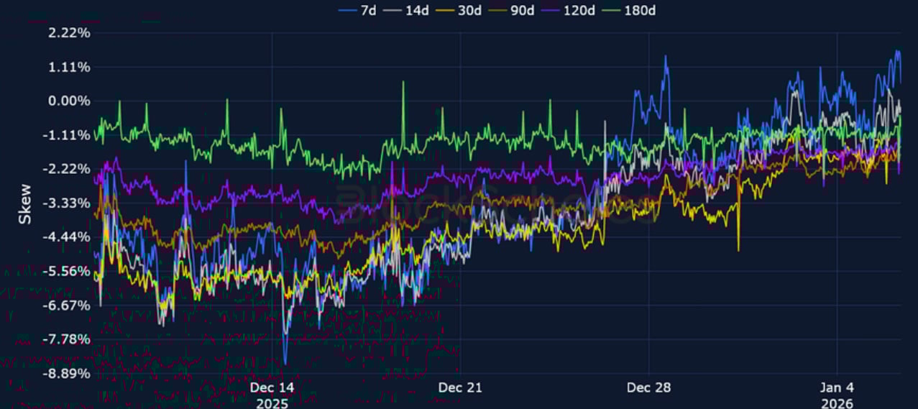
Task: Click the 2.22% y-axis tick label
Action: coord(69,33)
